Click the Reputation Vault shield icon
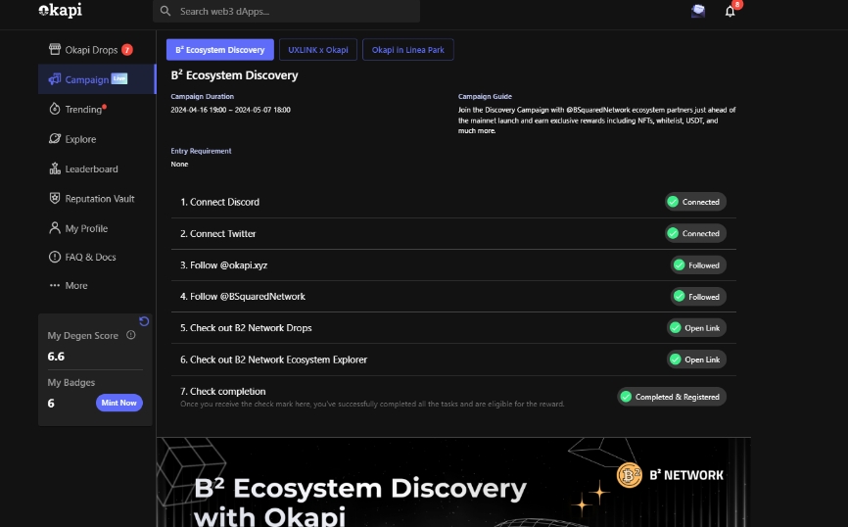Screen dimensions: 848x527 [x=55, y=198]
